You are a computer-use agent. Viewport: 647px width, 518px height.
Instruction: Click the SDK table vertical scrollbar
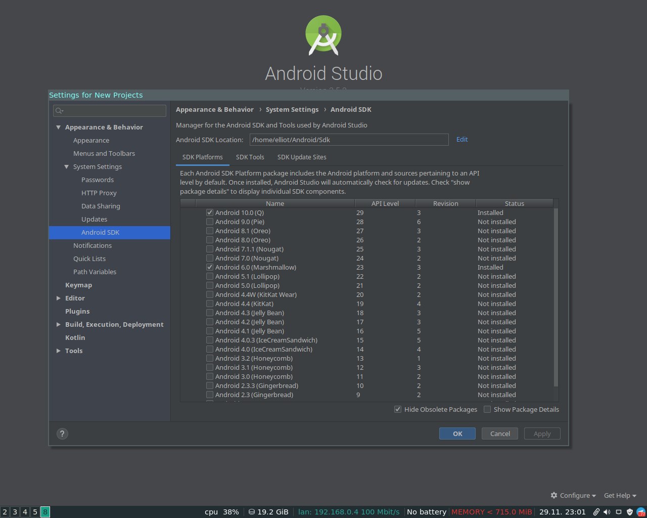[556, 297]
